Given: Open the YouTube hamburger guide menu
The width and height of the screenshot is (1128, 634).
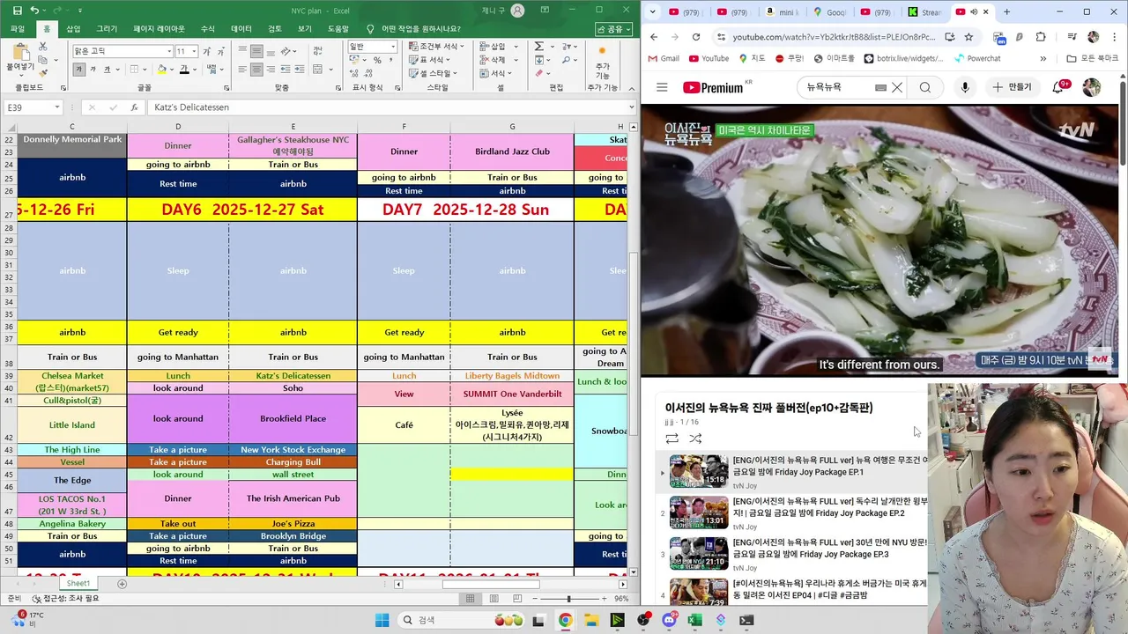Looking at the screenshot, I should click(x=662, y=87).
